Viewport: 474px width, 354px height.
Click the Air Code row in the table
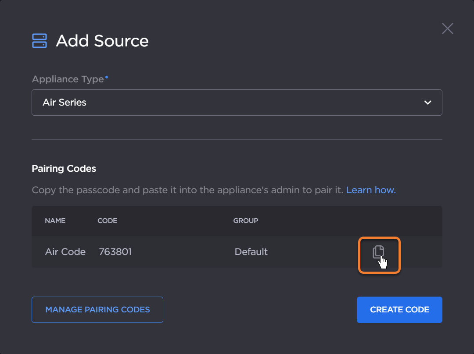[x=65, y=252]
